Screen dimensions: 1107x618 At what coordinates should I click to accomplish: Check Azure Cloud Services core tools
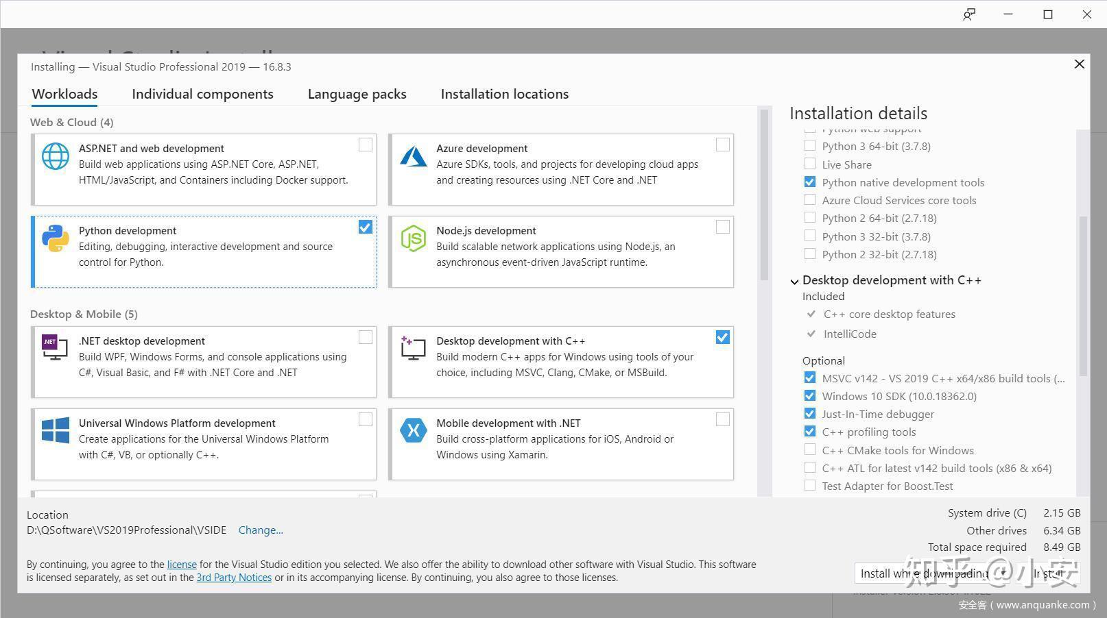(810, 200)
